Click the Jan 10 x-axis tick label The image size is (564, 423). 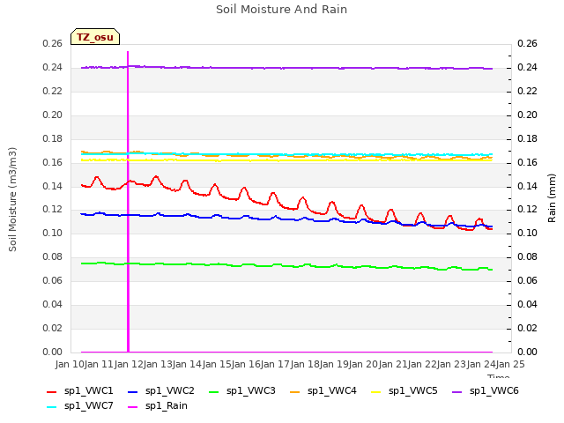pos(69,365)
